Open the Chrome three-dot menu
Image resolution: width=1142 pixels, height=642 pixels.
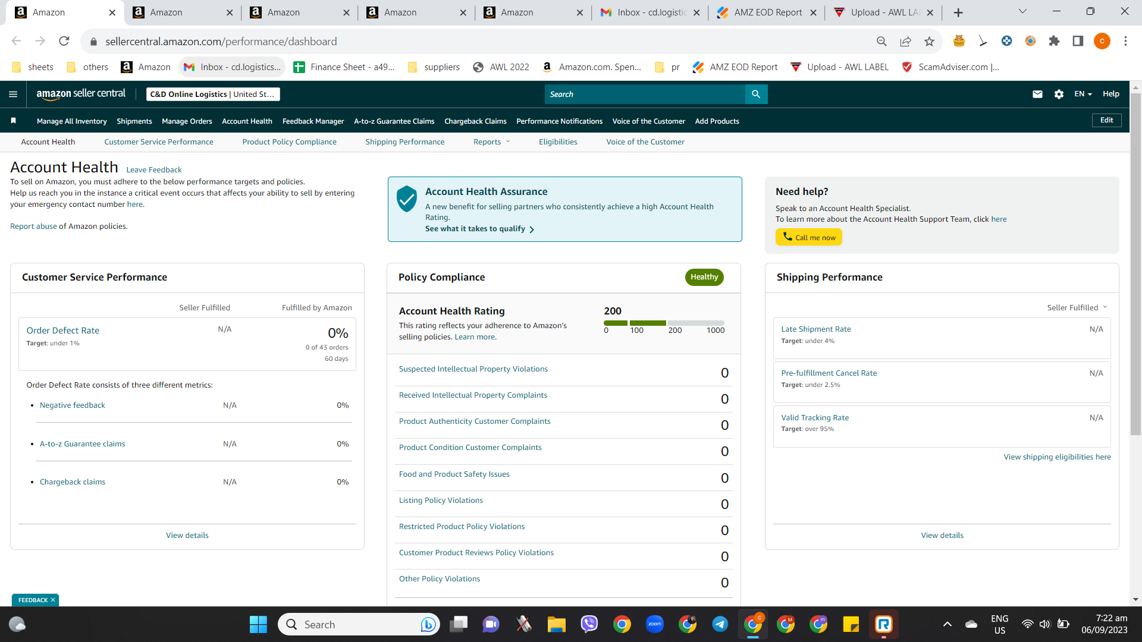(1125, 41)
